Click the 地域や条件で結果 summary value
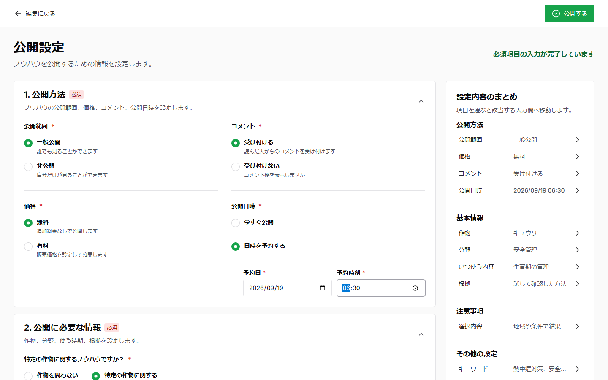The height and width of the screenshot is (380, 608). point(540,326)
